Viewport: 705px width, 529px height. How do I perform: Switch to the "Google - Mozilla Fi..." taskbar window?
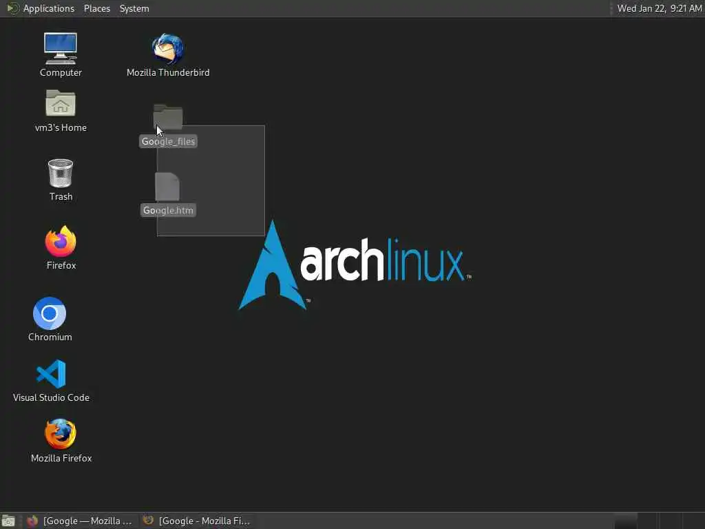[x=196, y=521]
